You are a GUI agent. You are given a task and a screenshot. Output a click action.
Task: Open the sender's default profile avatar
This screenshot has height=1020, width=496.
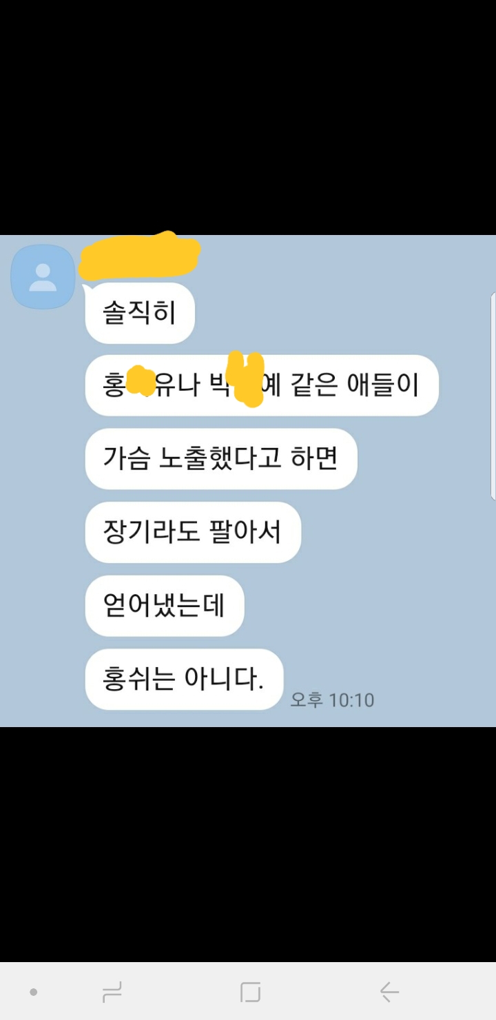pos(43,276)
